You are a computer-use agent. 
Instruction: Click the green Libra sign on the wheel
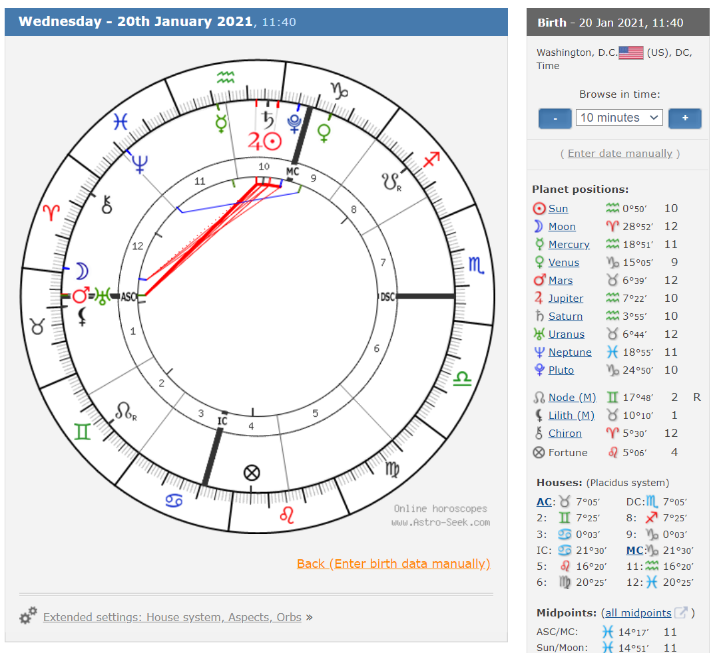coord(462,379)
